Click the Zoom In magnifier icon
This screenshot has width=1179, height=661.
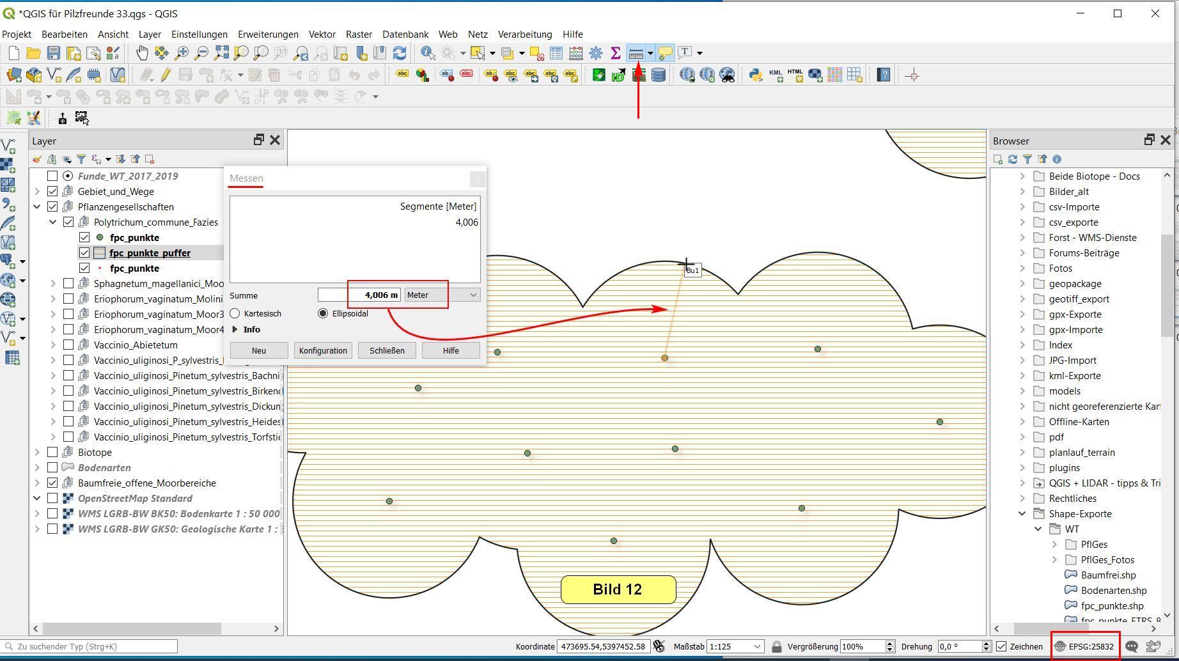click(x=182, y=53)
